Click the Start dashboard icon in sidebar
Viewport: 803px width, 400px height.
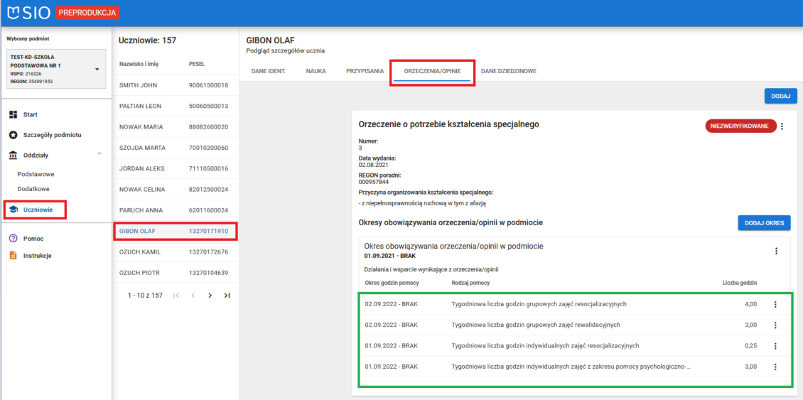13,114
